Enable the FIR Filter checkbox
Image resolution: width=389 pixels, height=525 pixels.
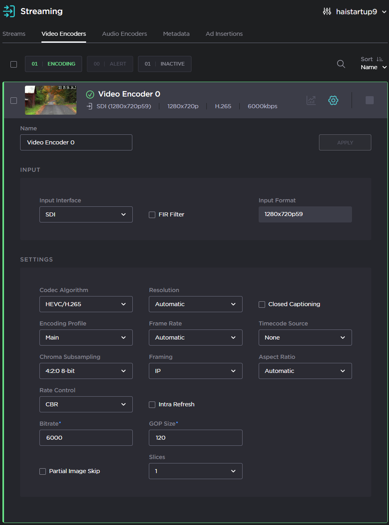(152, 214)
